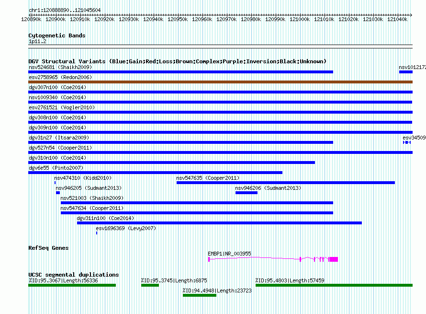426x314 pixels.
Task: Click the blue bar under dgv311n100 (Coe2014)
Action: point(220,223)
